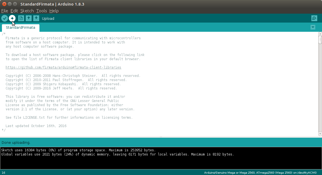Screen dimensions: 322x175
Task: Open the Serial Monitor icon
Action: (314, 18)
